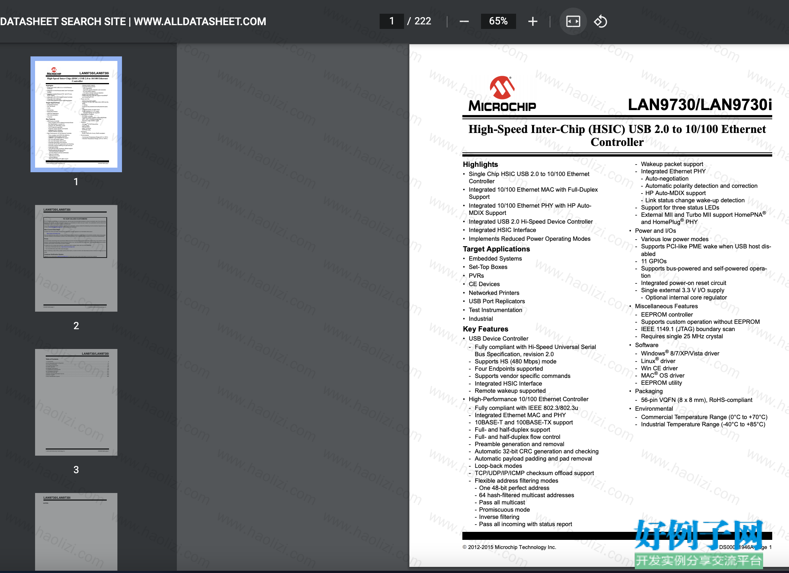Click '11 GPIOs' text
Viewport: 789px width, 573px height.
654,261
